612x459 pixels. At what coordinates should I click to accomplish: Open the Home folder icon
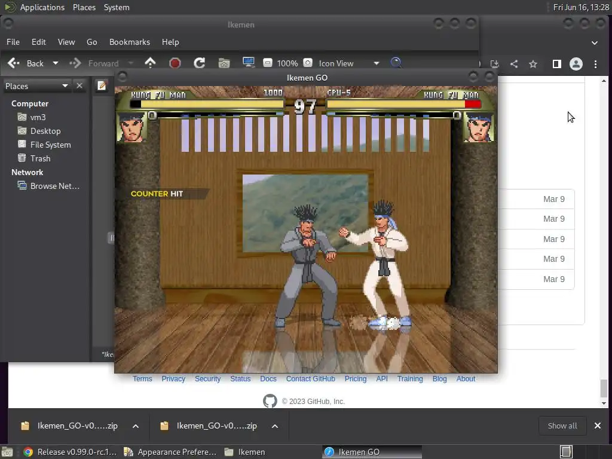(224, 63)
